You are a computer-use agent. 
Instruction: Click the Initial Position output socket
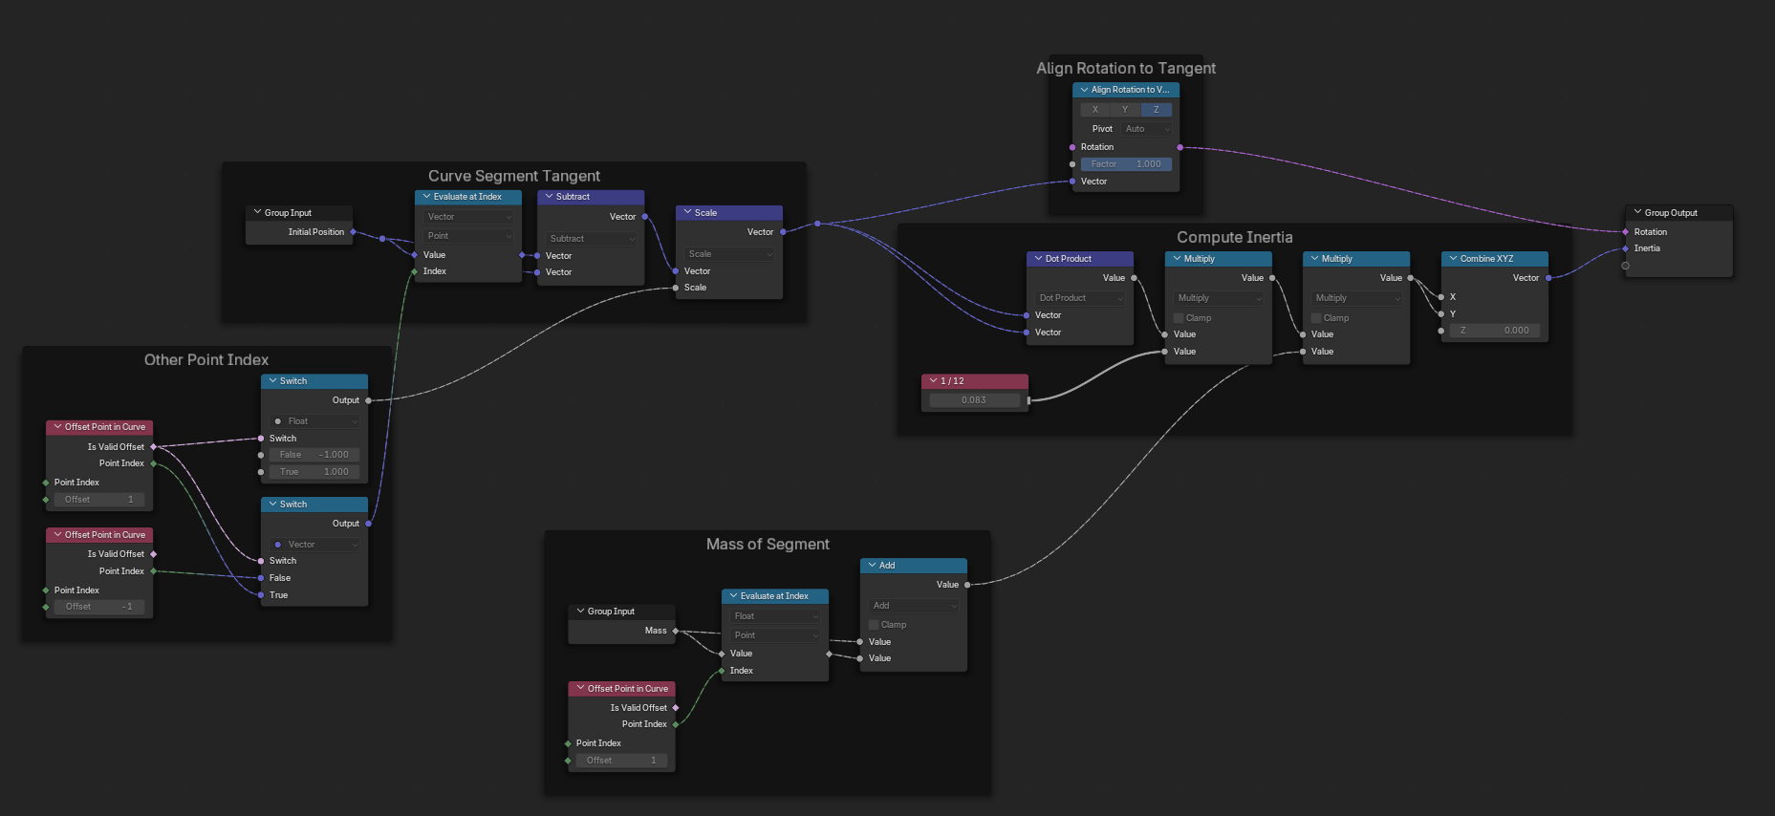353,232
